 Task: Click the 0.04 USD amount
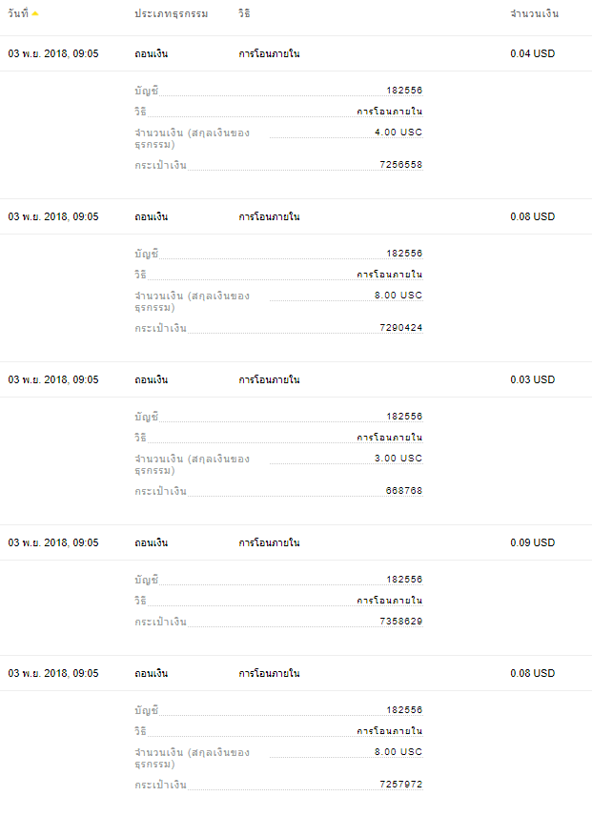(x=533, y=53)
